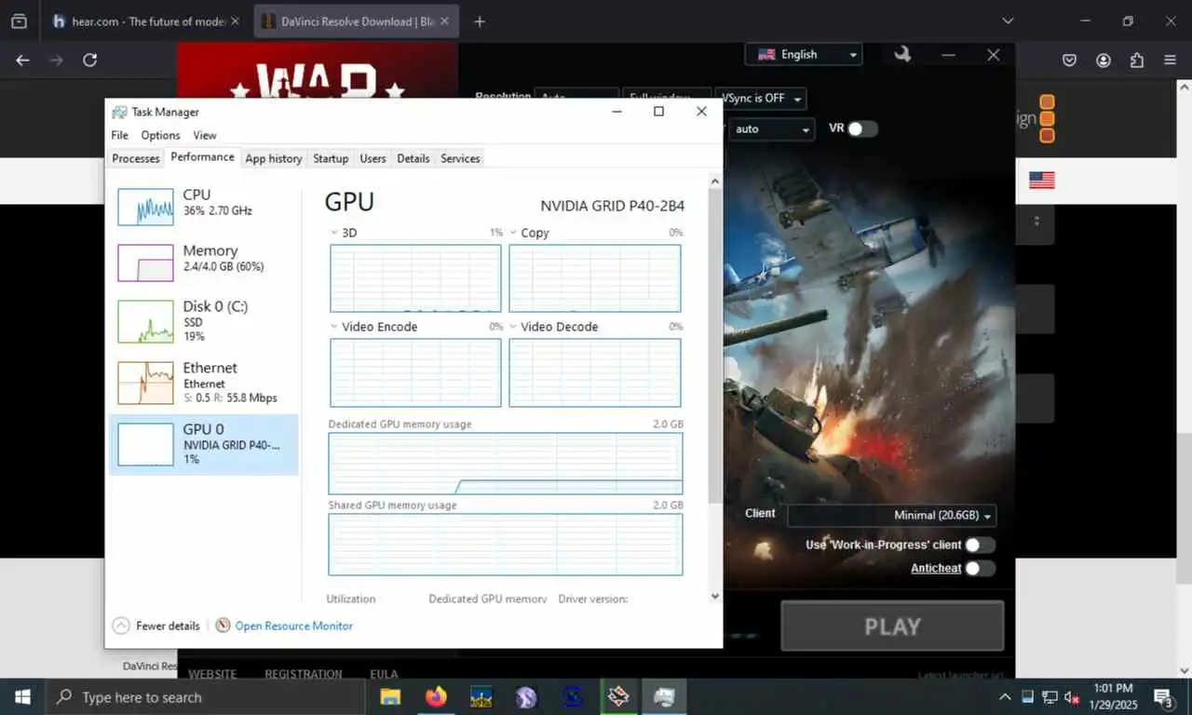Open the Save to Pocket icon
This screenshot has width=1192, height=715.
pos(1070,60)
